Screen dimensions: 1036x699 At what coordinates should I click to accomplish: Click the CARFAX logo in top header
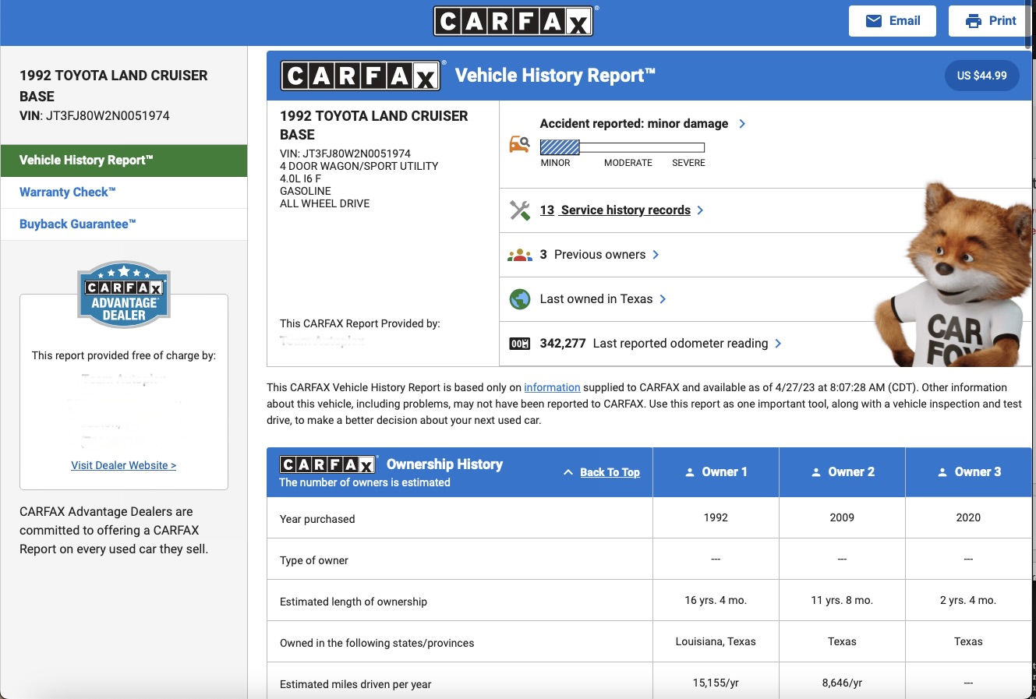pos(514,21)
